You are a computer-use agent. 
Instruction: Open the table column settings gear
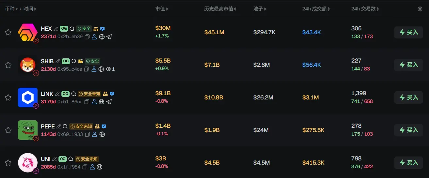[x=420, y=9]
